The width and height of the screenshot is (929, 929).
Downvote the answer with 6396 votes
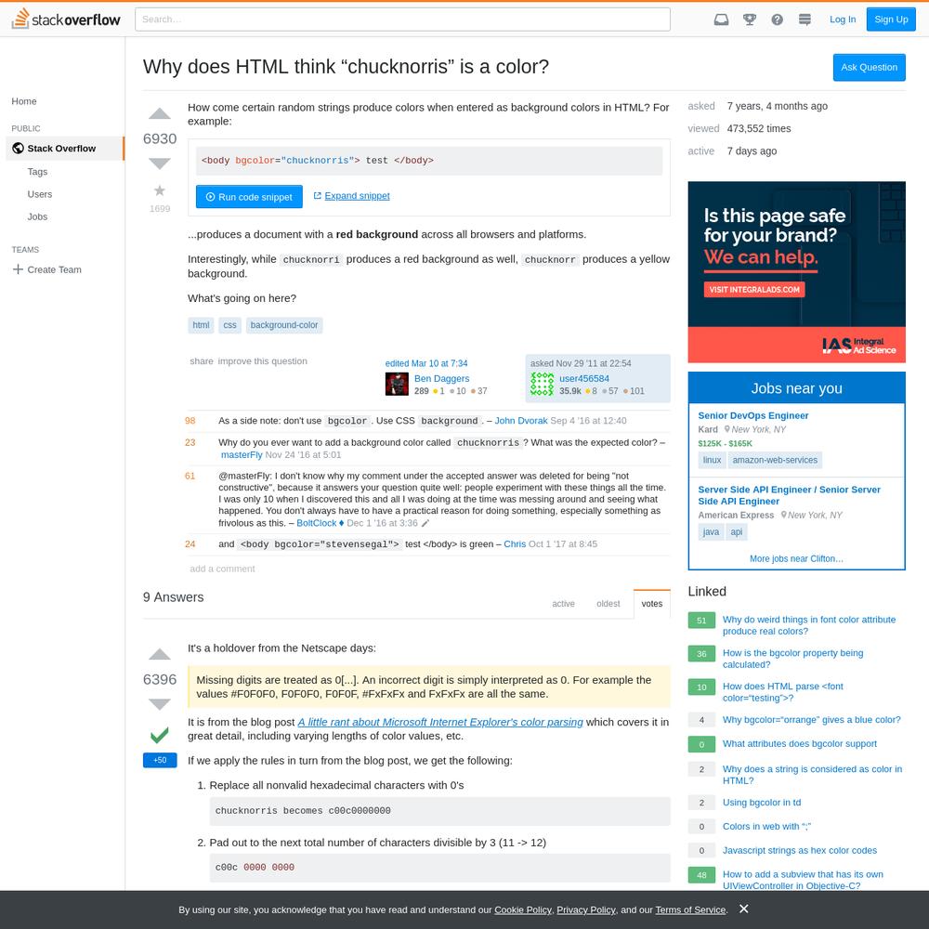pyautogui.click(x=160, y=704)
